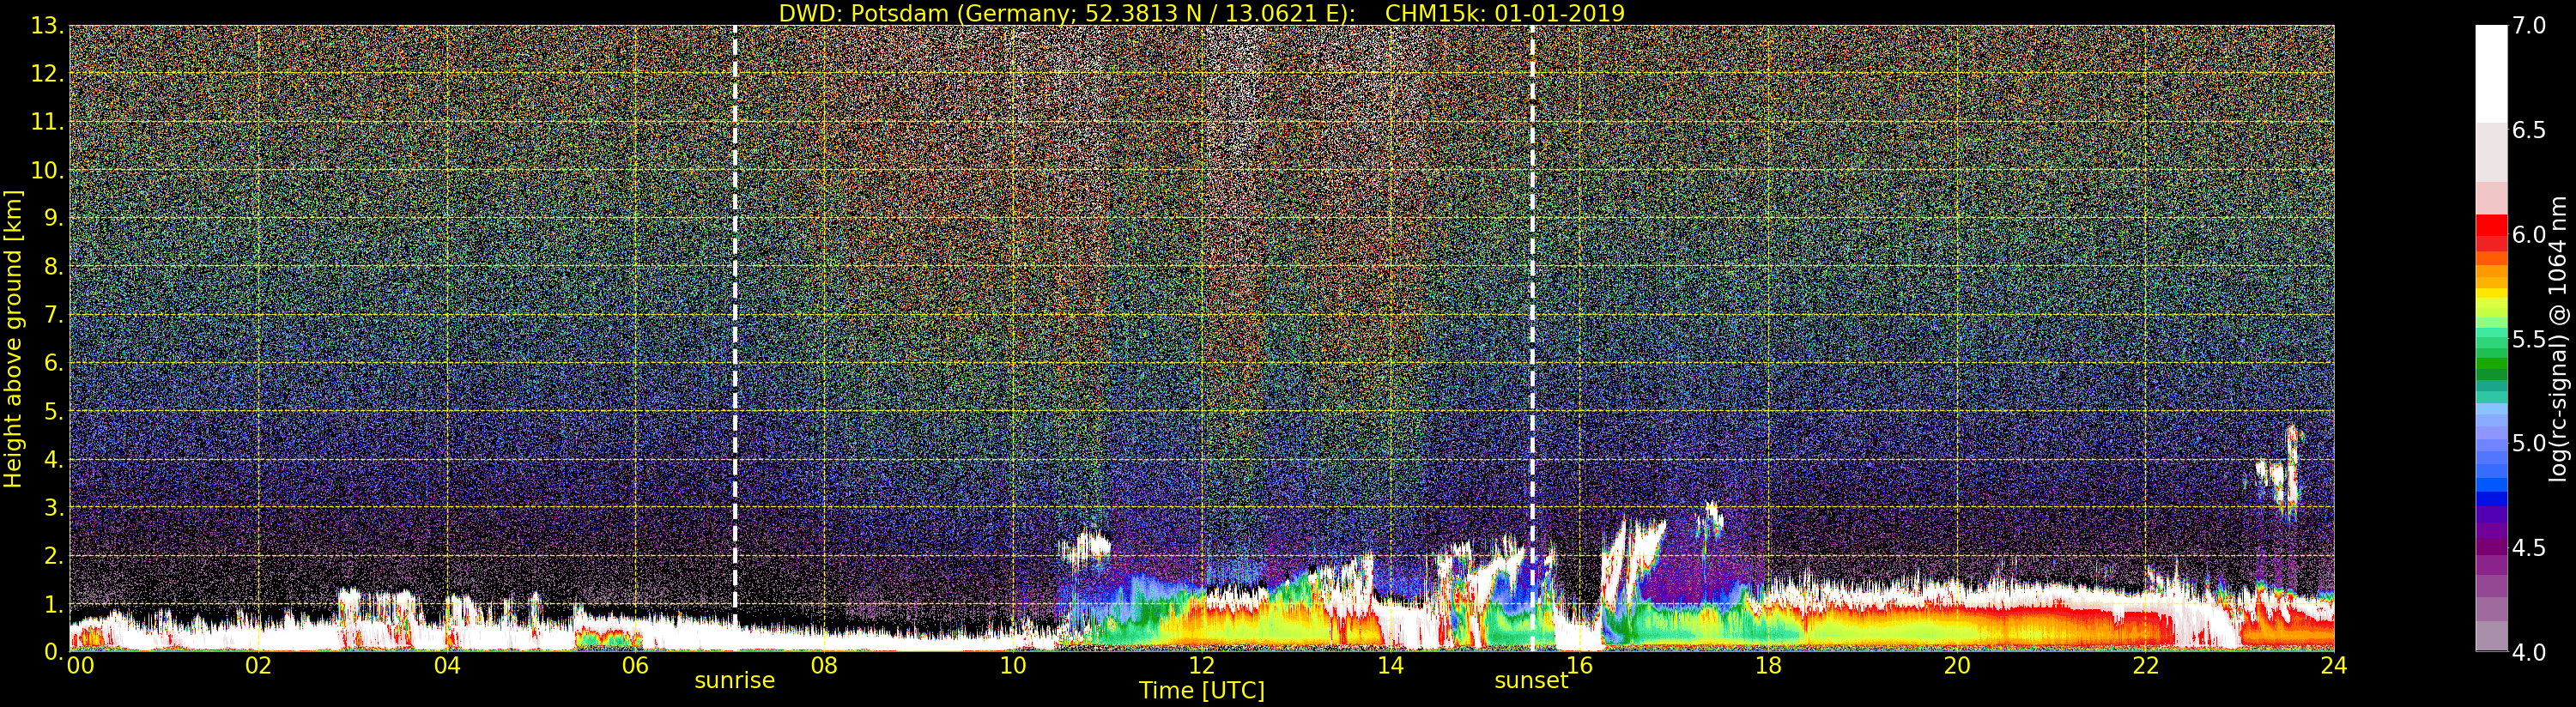Viewport: 2576px width, 707px height.
Task: Pick the red band on the colorbar
Action: (x=2491, y=232)
